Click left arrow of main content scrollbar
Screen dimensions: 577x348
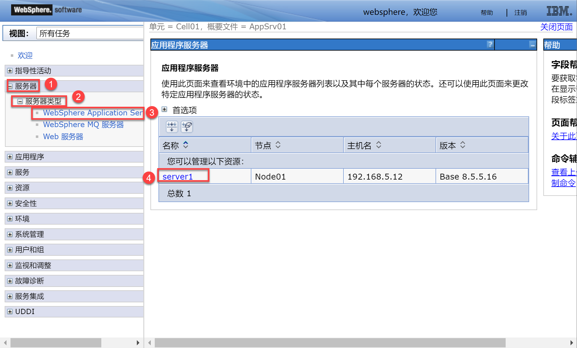coord(150,342)
